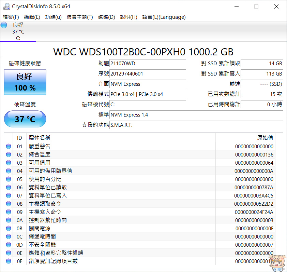The width and height of the screenshot is (287, 272).
Task: Open the 檔案(F) menu
Action: [x=11, y=17]
